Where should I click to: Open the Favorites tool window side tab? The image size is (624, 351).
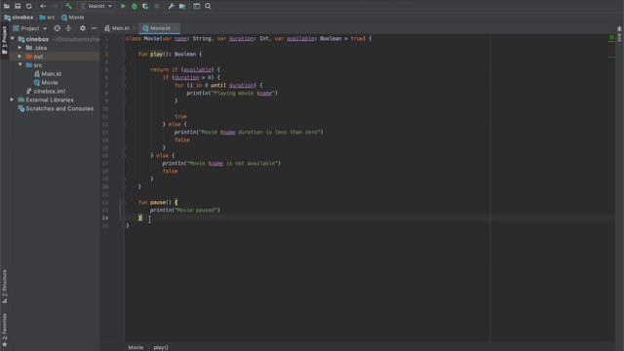4,330
